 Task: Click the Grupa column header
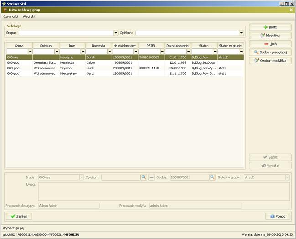[x=19, y=46]
